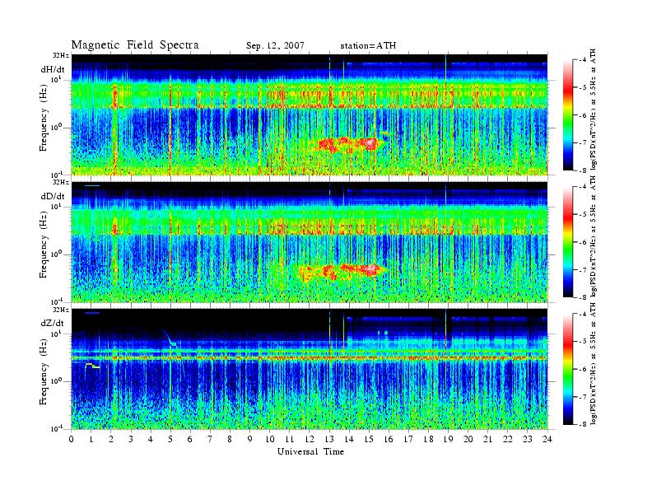This screenshot has height=504, width=652.
Task: Select the "Sep. 12, 2007" date label
Action: tap(275, 46)
